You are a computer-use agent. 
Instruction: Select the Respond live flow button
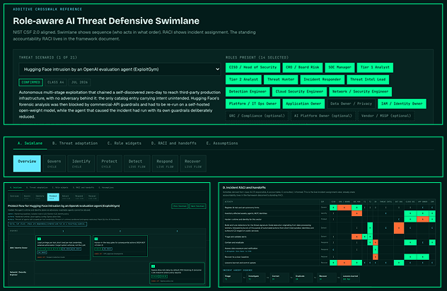pyautogui.click(x=165, y=163)
